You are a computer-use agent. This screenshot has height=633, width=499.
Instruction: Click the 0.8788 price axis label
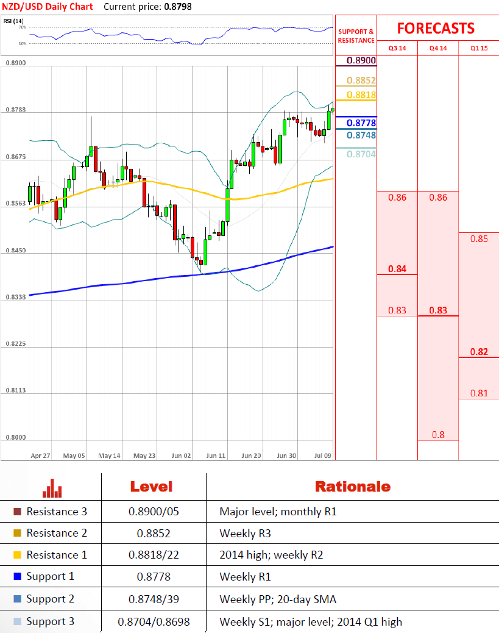pos(16,110)
